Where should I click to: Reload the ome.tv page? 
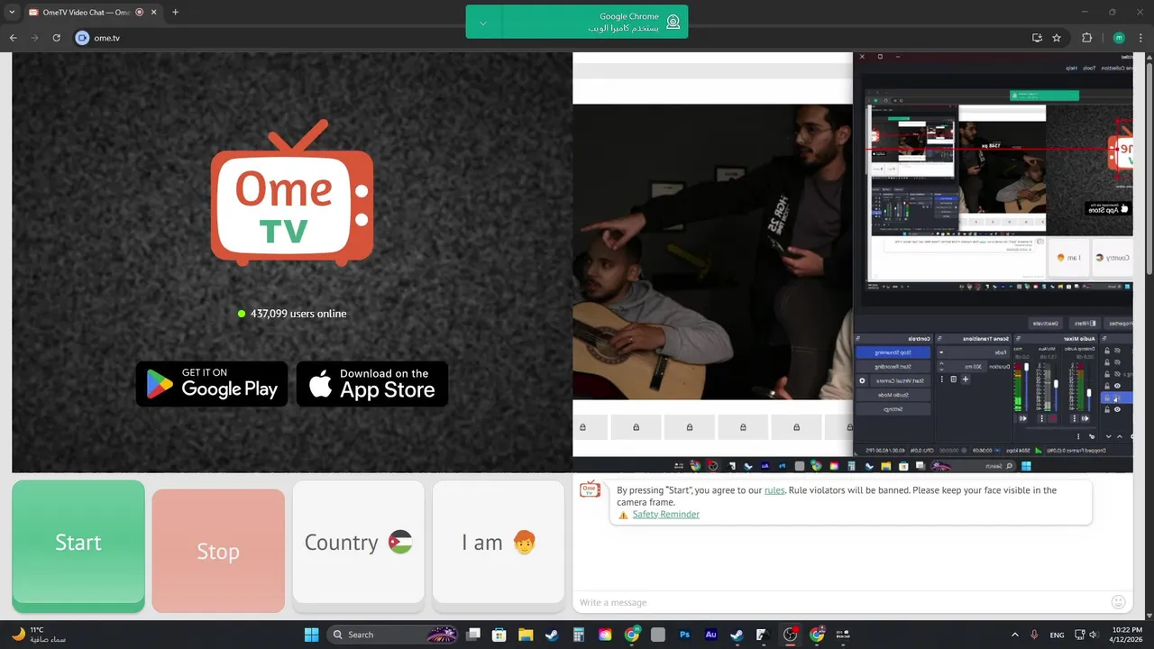(x=56, y=38)
